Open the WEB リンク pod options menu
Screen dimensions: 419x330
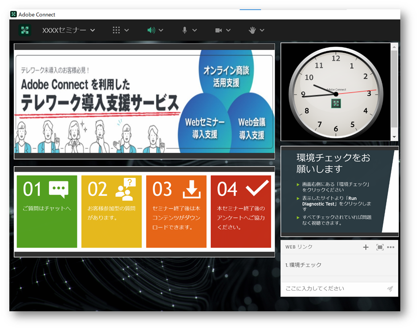391,247
